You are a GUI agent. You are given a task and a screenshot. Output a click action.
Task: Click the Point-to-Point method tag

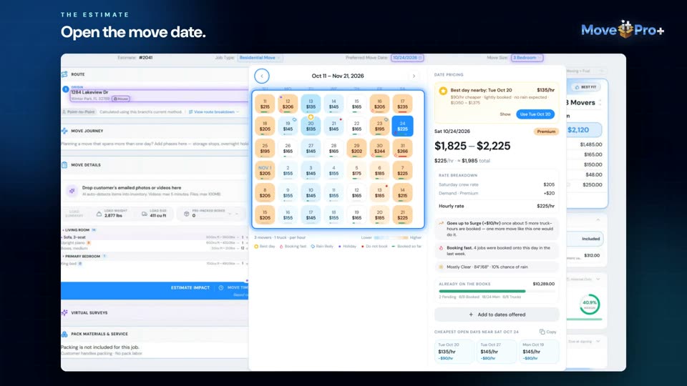tap(79, 112)
